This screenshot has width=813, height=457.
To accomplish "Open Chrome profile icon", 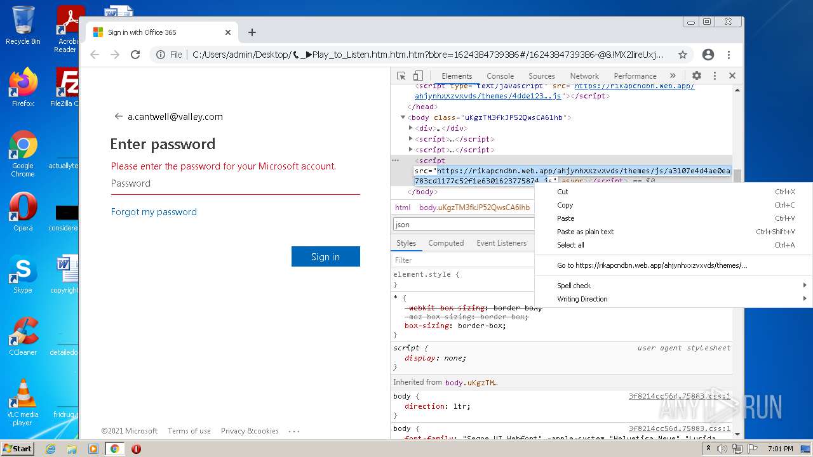I will point(708,55).
